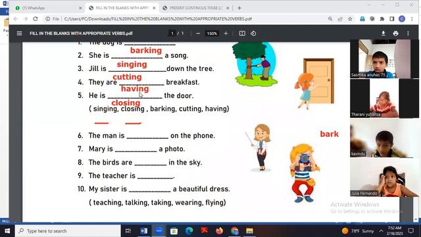The image size is (421, 237).
Task: Switch to Present Continuous Tense tab
Action: [x=196, y=8]
